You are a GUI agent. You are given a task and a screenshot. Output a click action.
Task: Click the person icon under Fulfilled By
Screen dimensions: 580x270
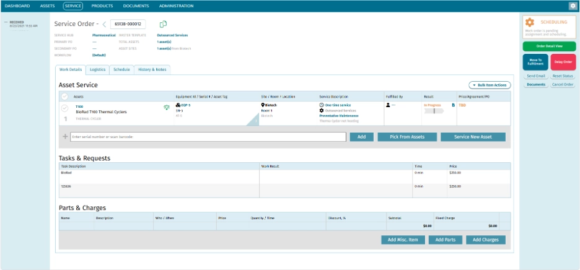point(388,105)
